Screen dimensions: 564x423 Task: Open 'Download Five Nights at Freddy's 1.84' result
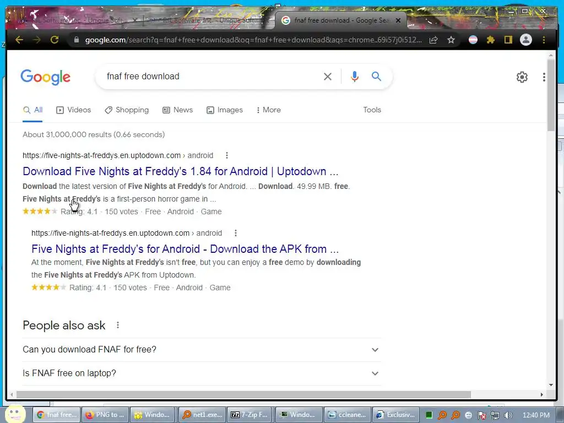tap(181, 171)
